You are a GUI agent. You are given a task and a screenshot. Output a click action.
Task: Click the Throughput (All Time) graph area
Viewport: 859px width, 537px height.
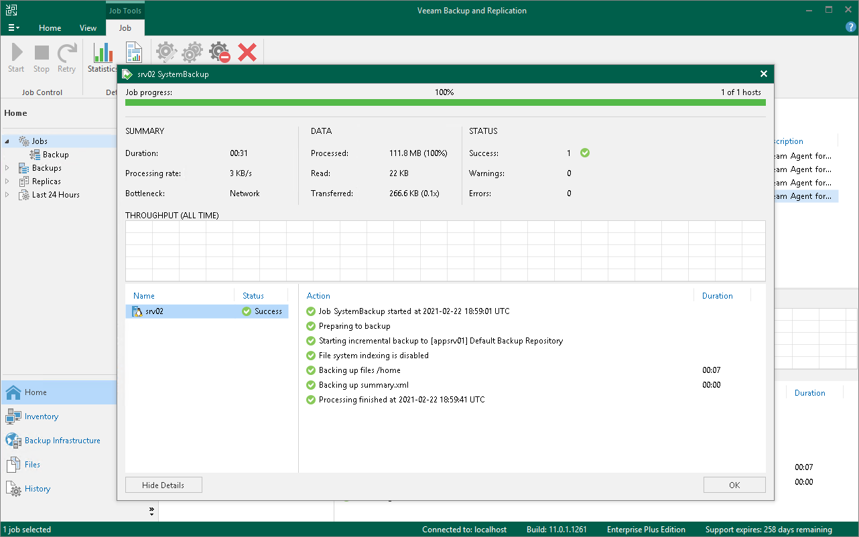(446, 251)
